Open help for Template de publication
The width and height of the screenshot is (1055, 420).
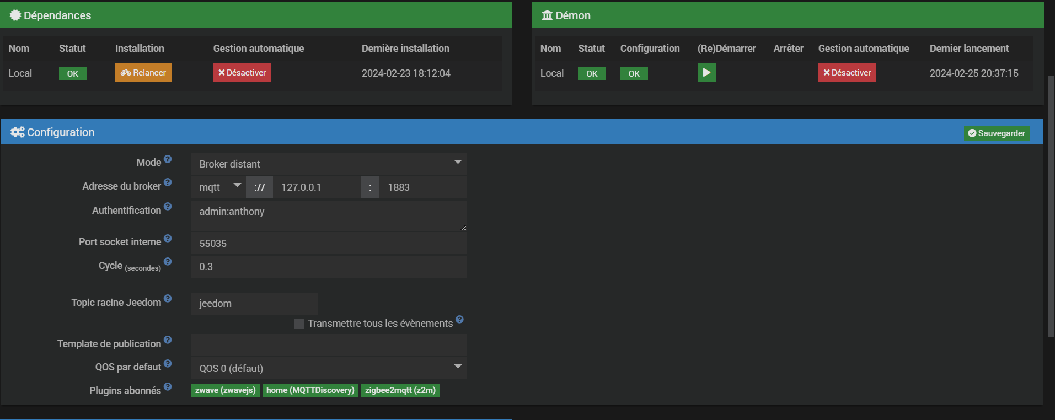168,340
